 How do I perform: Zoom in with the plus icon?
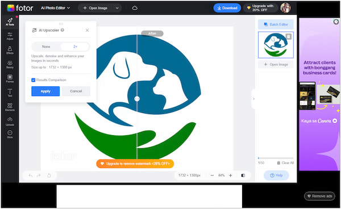click(x=231, y=175)
